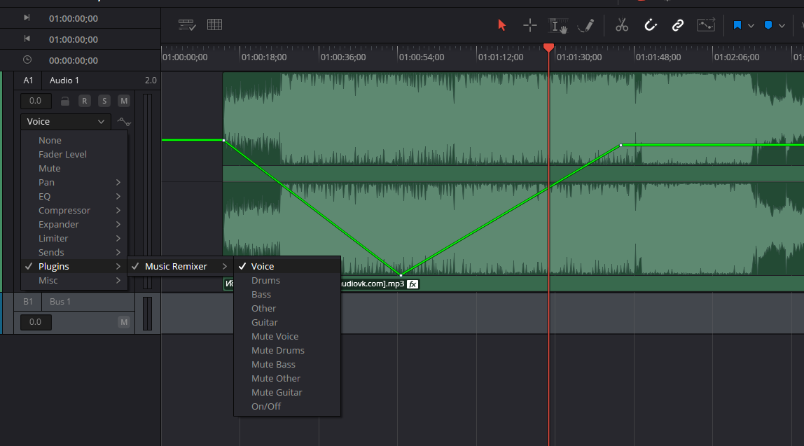Screen dimensions: 804x446
Task: Click the red playhead handle on ruler
Action: 548,48
